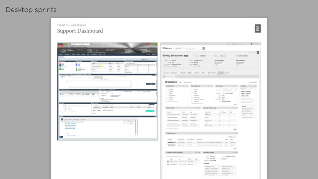Click Yes for the modem trained question
Image resolution: width=318 pixels, height=179 pixels.
(x=243, y=96)
